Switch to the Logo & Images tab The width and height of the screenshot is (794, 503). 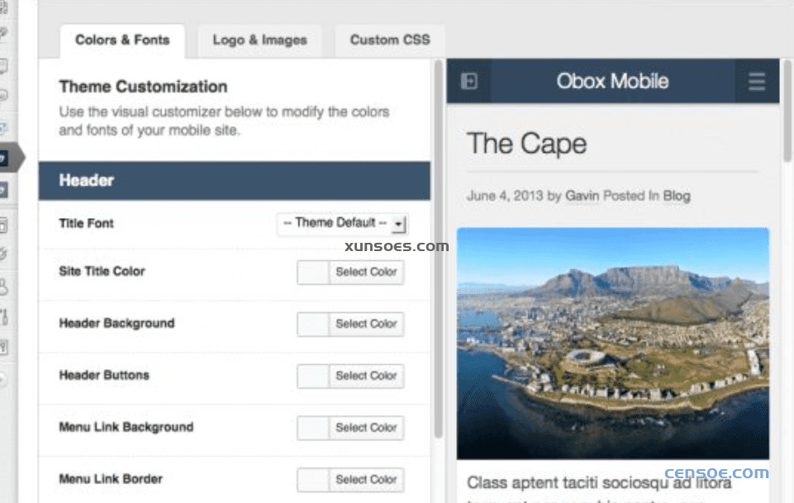(259, 40)
